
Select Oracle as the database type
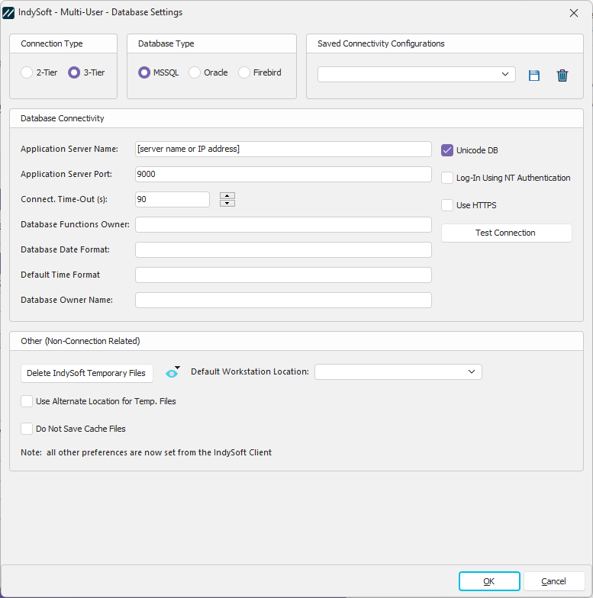tap(195, 72)
